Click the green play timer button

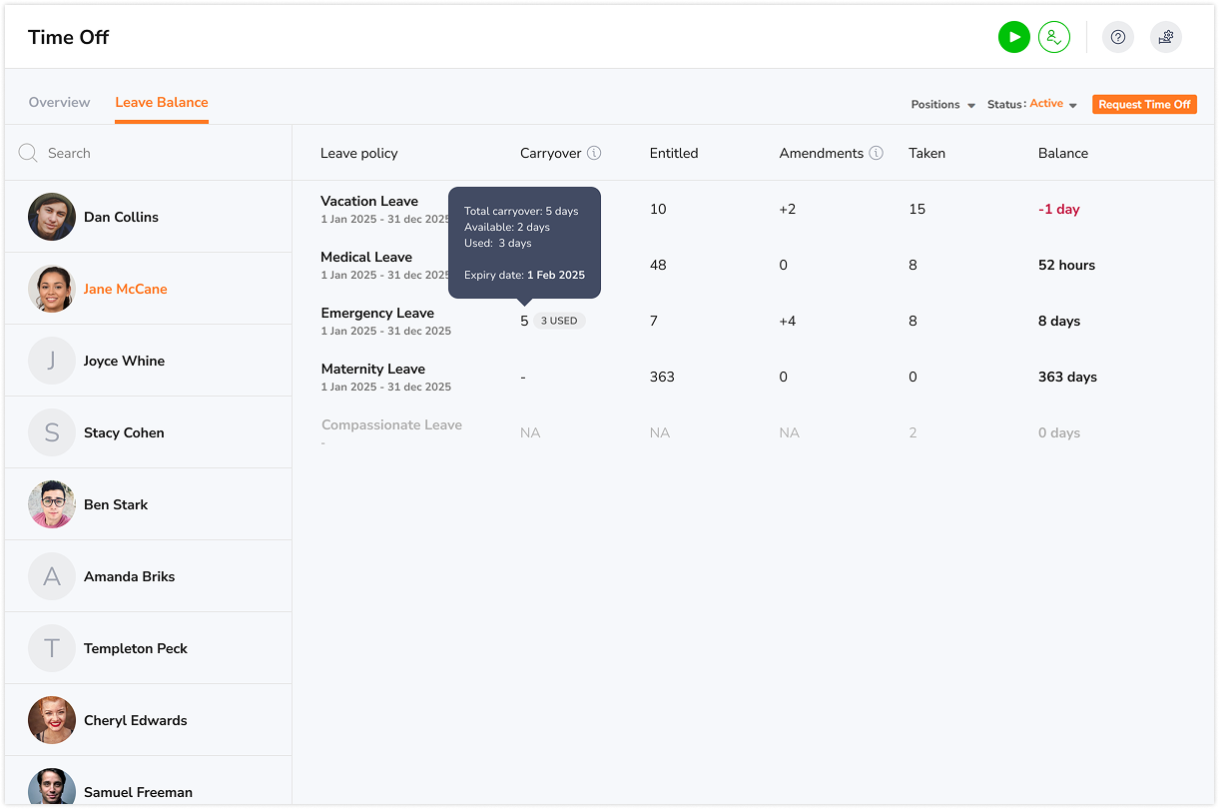click(1013, 38)
